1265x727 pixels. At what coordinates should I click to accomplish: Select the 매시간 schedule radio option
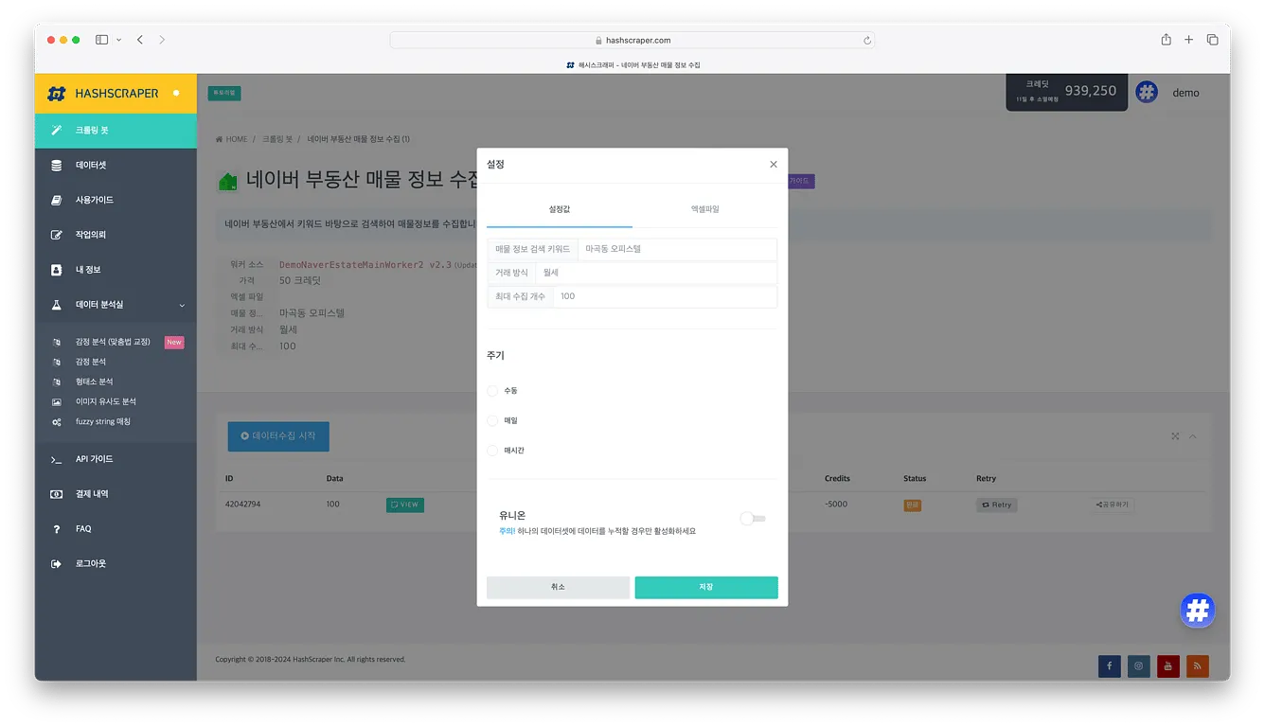click(x=492, y=451)
